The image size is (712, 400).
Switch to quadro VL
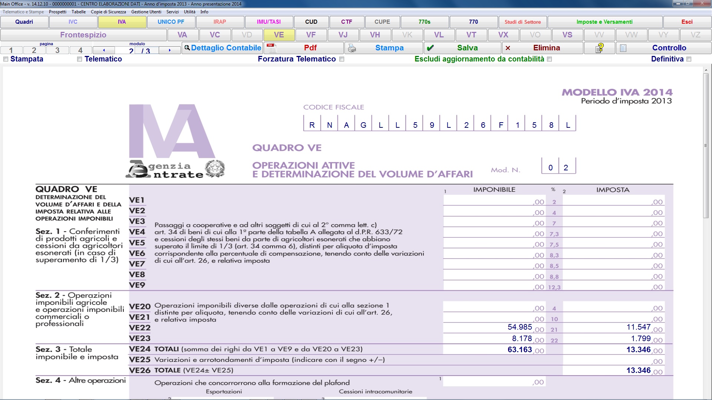439,35
